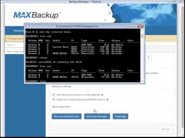Toggle Create only volumes selected for restore checkbox
185x138 pixels.
pos(54,99)
